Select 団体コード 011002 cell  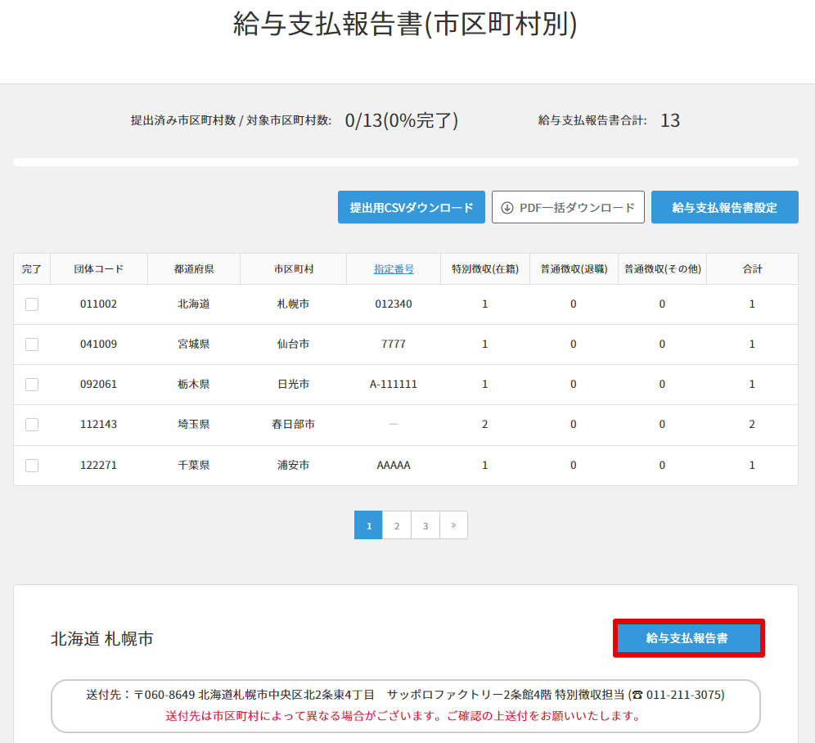[x=98, y=304]
